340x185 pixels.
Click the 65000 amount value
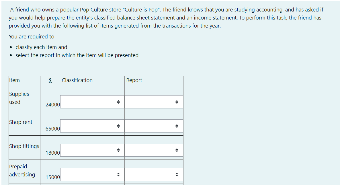52,129
